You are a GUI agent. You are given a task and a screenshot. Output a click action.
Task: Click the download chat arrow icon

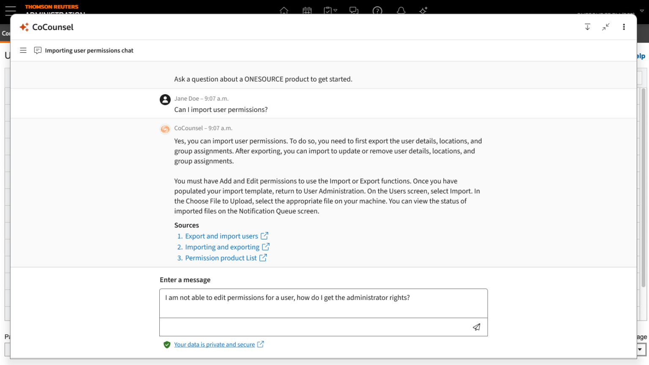coord(587,27)
